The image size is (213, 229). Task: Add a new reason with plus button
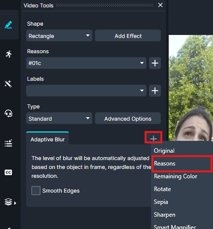pos(155,63)
